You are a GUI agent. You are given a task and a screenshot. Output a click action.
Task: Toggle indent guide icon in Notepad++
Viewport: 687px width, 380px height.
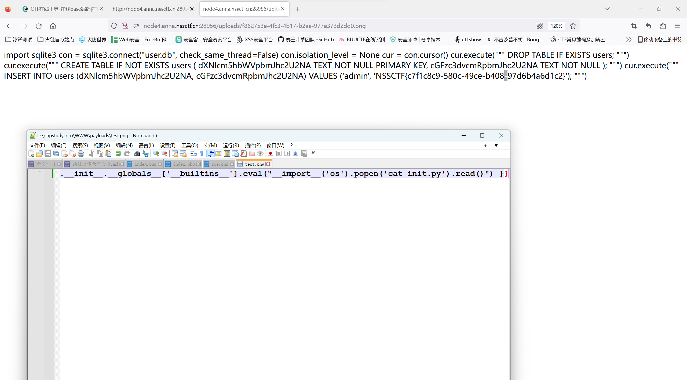[211, 154]
